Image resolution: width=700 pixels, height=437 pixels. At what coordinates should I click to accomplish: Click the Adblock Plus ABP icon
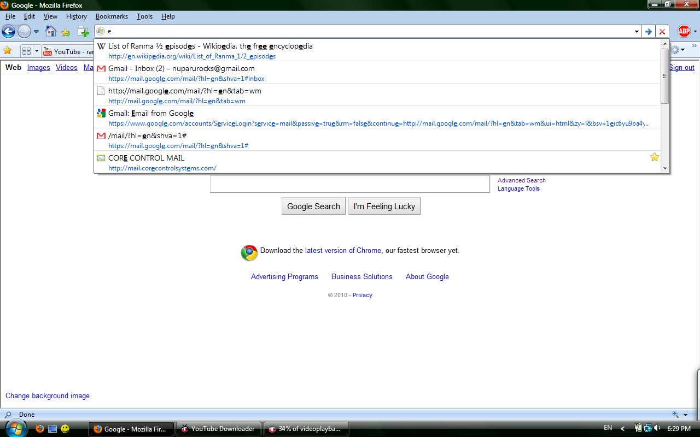point(684,31)
